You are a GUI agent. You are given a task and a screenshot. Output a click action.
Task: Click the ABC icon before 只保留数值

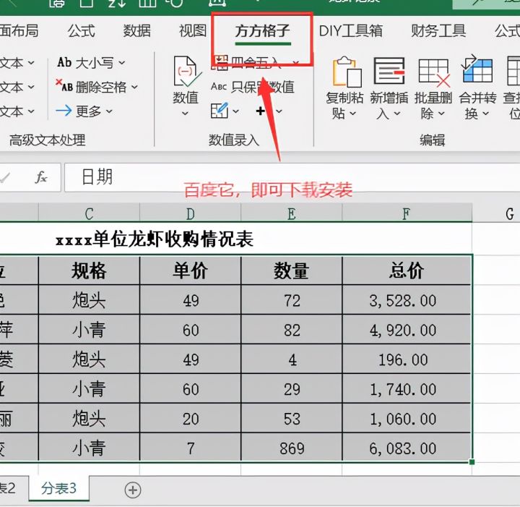(x=219, y=87)
